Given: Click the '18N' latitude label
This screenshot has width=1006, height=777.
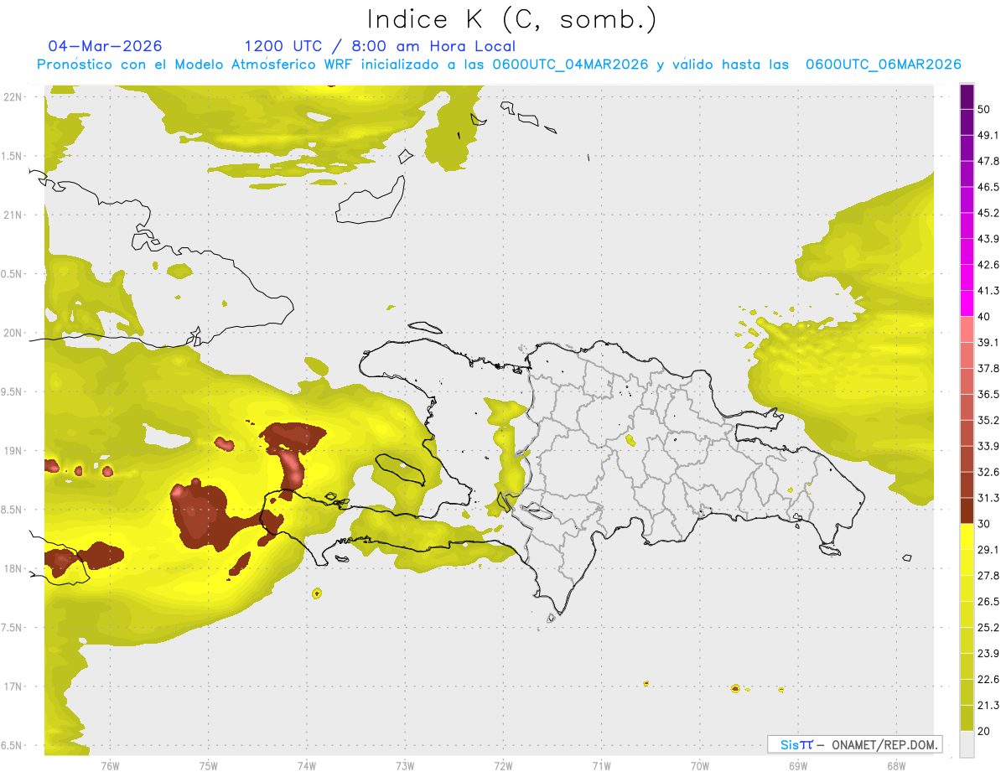Looking at the screenshot, I should (x=13, y=568).
